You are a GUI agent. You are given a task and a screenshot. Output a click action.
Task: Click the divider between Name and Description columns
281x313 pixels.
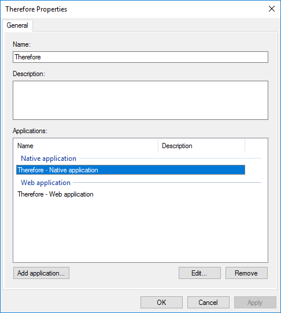[x=158, y=146]
